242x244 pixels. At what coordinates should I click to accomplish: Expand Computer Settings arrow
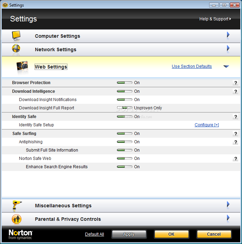pyautogui.click(x=228, y=35)
